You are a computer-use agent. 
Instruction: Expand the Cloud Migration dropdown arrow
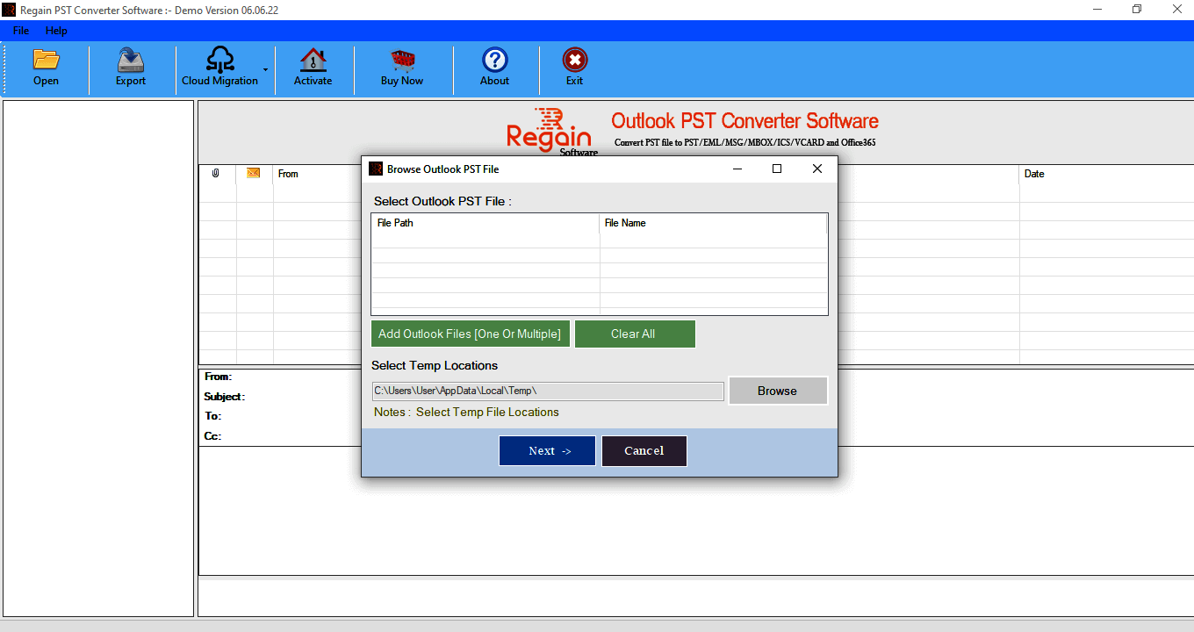(265, 68)
